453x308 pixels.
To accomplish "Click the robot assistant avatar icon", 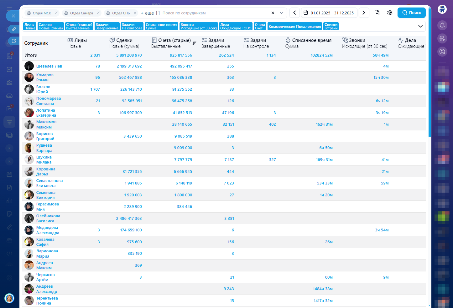I will pyautogui.click(x=442, y=9).
